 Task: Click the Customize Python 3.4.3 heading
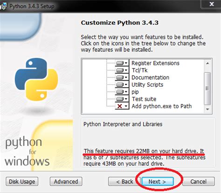click(x=120, y=23)
